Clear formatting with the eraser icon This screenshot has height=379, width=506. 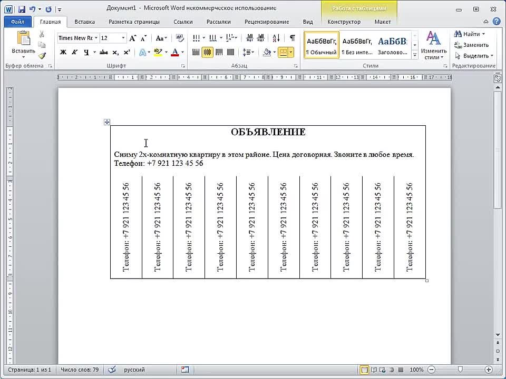[x=180, y=38]
